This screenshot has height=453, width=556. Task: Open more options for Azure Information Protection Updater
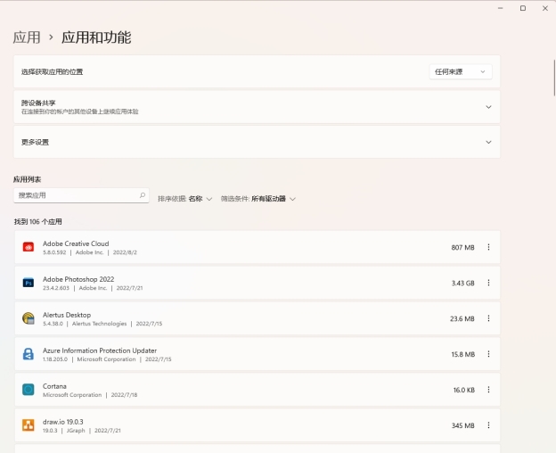(x=488, y=354)
